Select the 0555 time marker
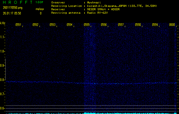Screen dimensions: 179x114 coord(87,25)
